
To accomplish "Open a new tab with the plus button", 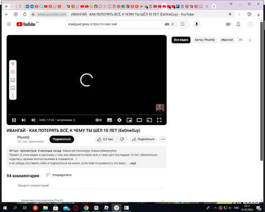I will click(x=214, y=6).
